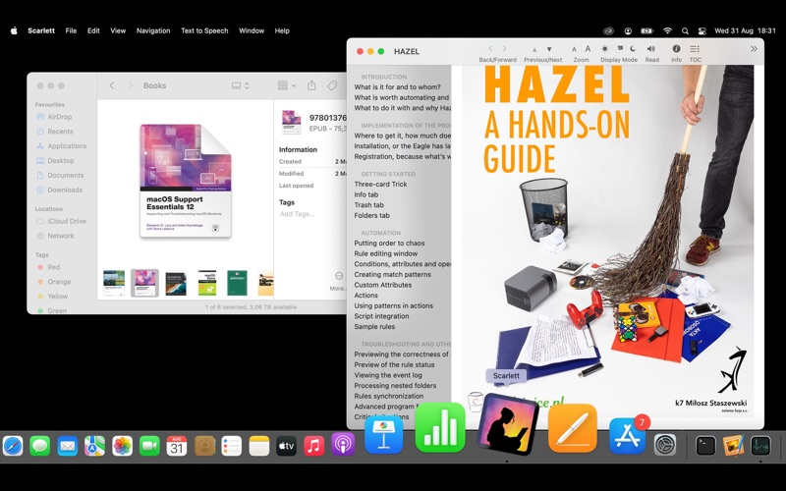Open the Text to Speech menu
Viewport: 786px width, 491px height.
coord(204,30)
